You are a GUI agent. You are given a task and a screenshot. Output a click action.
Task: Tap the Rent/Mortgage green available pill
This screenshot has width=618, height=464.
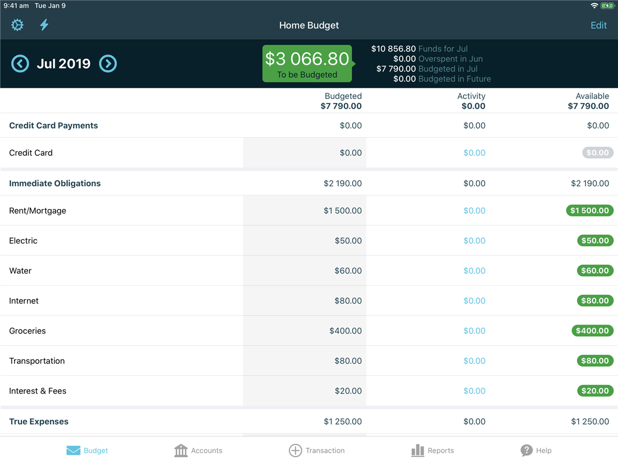[589, 210]
